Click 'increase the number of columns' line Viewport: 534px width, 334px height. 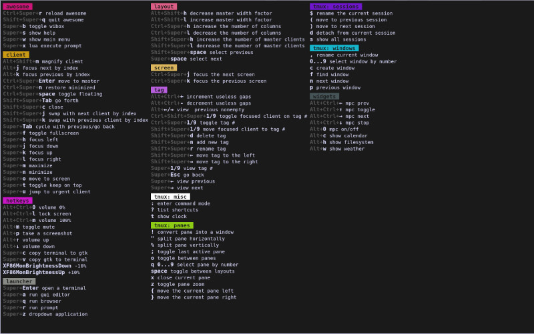click(216, 26)
